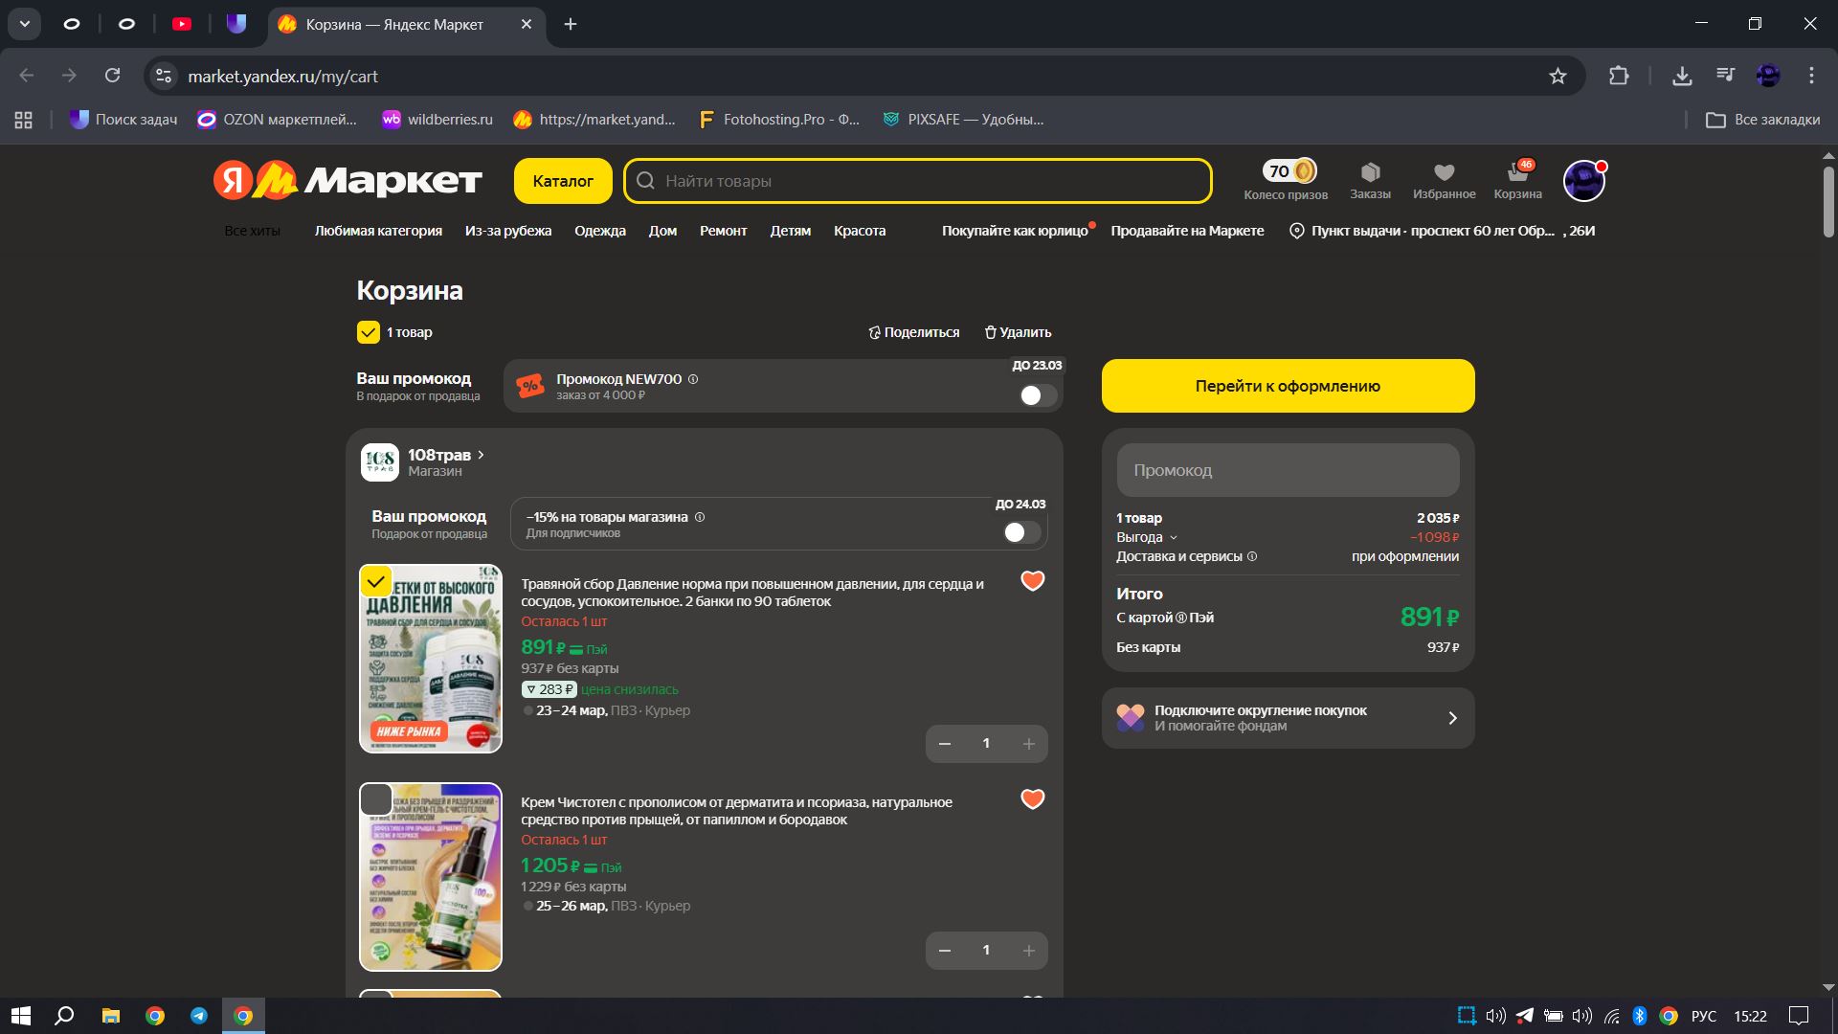
Task: Expand the Подключите округление покупок arrow
Action: [x=1452, y=718]
